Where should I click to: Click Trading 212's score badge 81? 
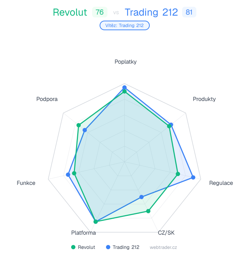(189, 12)
